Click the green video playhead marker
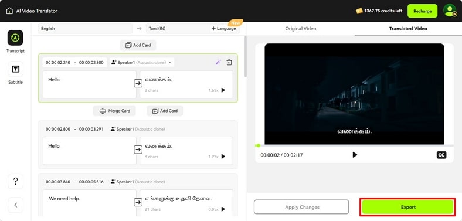 pos(259,145)
